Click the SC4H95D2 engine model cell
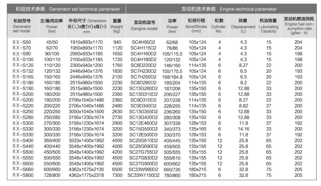 pyautogui.click(x=143, y=42)
